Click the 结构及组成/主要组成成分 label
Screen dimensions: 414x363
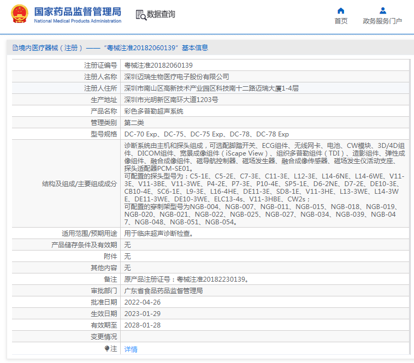click(x=79, y=184)
